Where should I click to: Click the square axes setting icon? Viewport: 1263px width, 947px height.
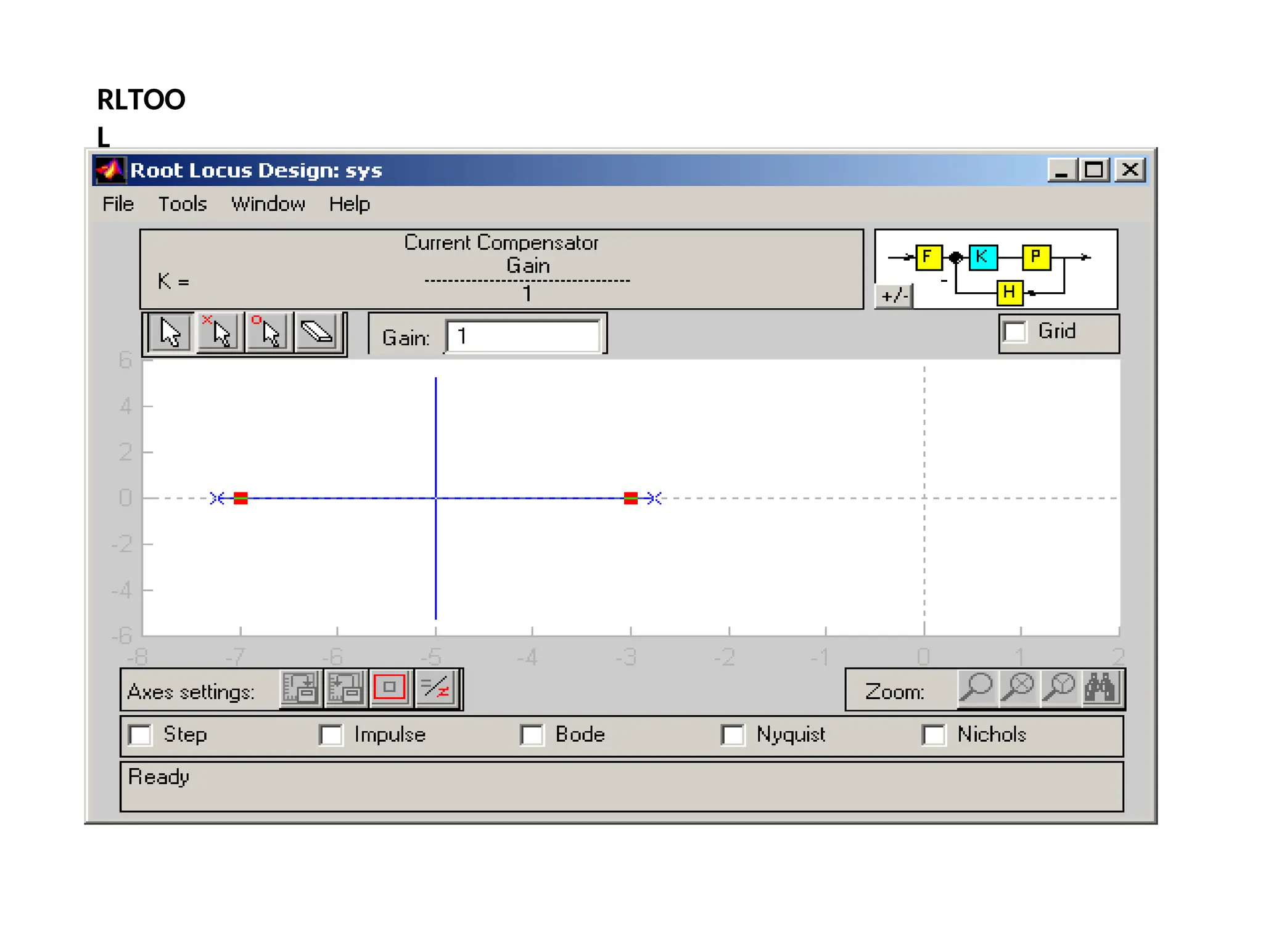pyautogui.click(x=389, y=688)
